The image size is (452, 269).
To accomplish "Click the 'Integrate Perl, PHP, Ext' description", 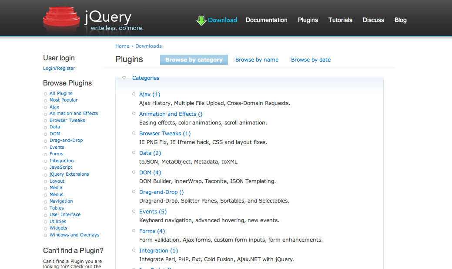I will coord(217,259).
